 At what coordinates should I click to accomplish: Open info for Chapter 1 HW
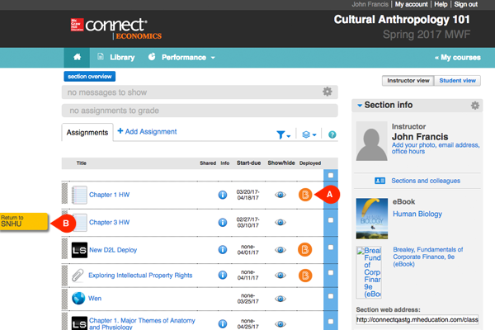[222, 196]
